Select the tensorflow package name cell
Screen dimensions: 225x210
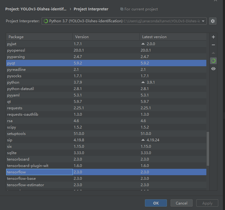39,172
